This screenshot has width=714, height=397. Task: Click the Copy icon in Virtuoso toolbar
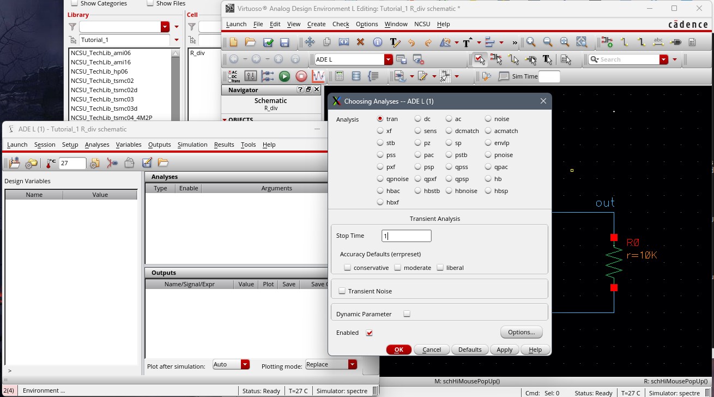tap(327, 42)
